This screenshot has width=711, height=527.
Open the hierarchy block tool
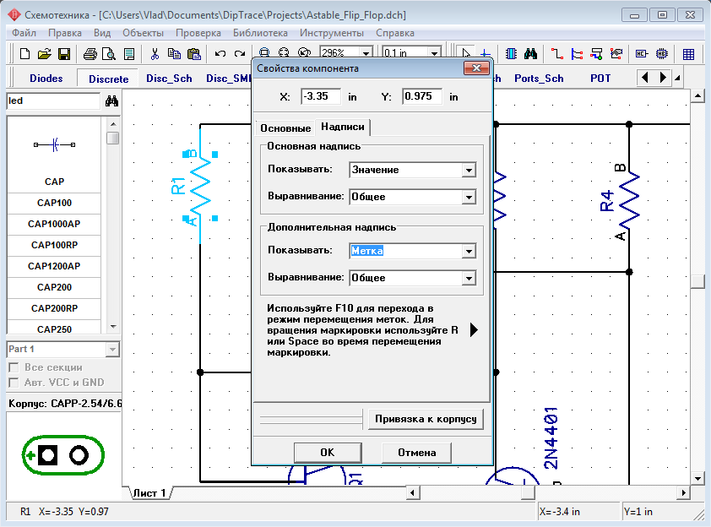642,54
